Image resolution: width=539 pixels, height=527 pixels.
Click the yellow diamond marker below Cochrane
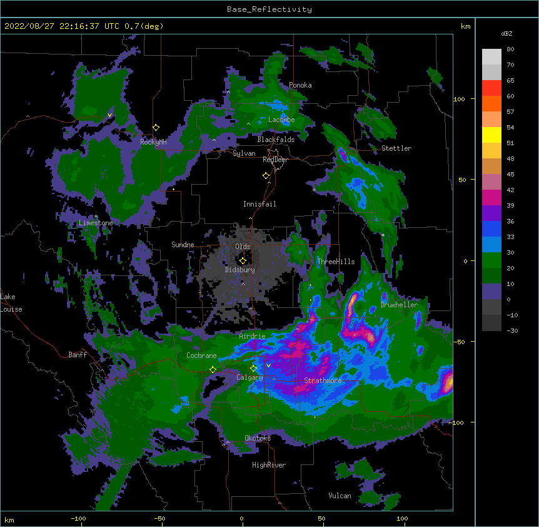(x=213, y=370)
